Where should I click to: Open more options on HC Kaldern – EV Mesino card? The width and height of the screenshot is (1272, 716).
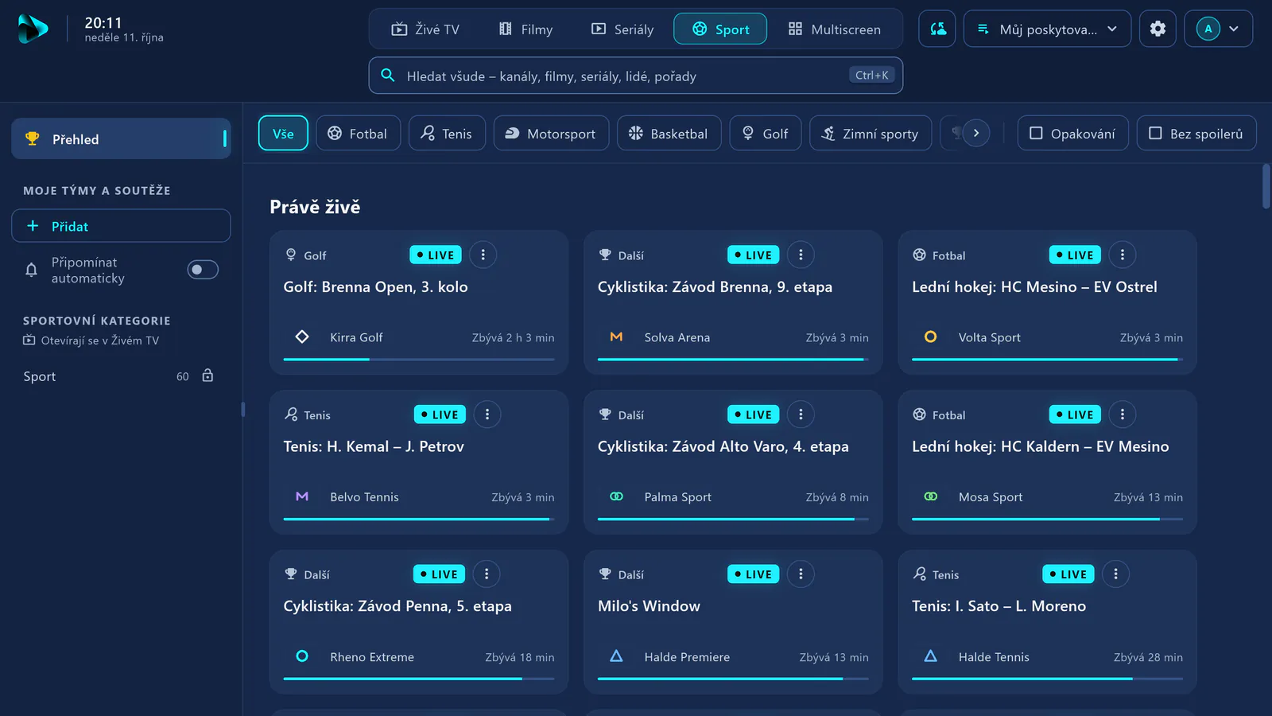click(1123, 414)
